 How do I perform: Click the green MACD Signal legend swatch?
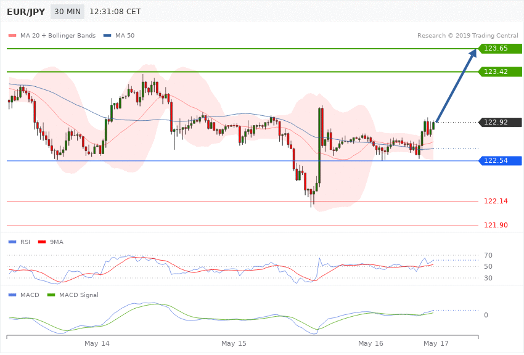(51, 295)
